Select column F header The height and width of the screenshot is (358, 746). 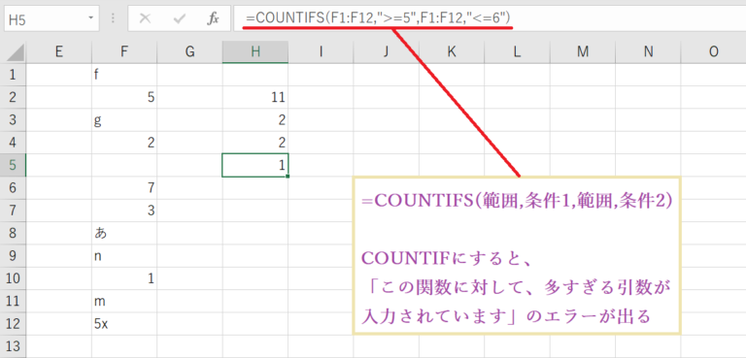click(124, 51)
